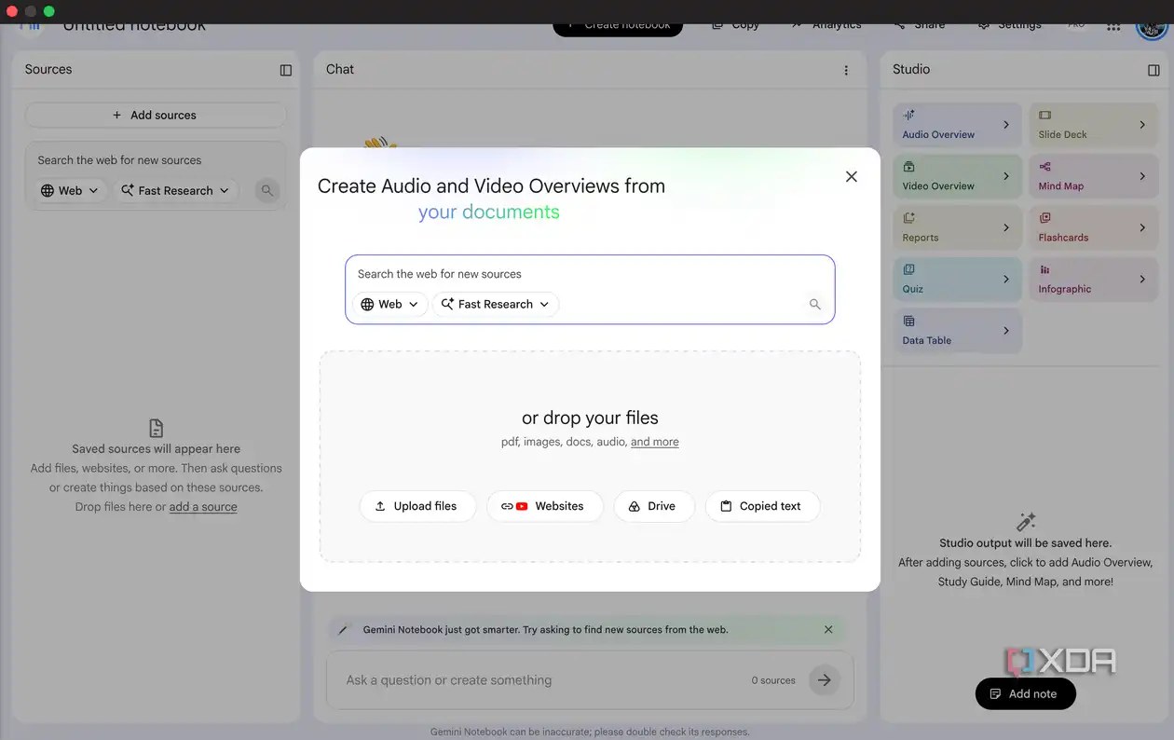
Task: Click the 'add a source' link
Action: [x=203, y=507]
